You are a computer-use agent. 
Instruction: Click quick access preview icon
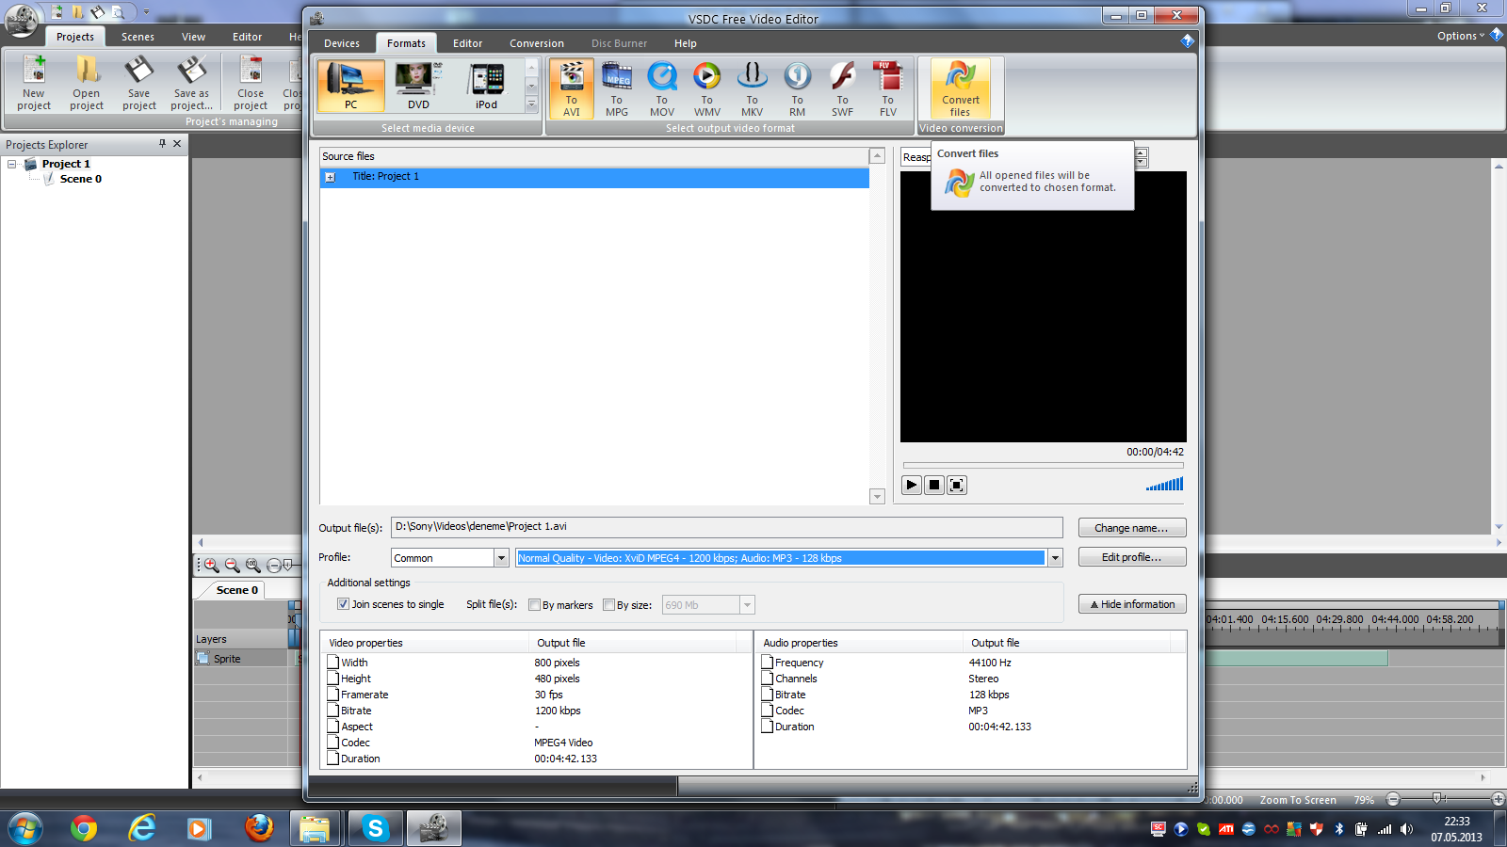click(118, 11)
